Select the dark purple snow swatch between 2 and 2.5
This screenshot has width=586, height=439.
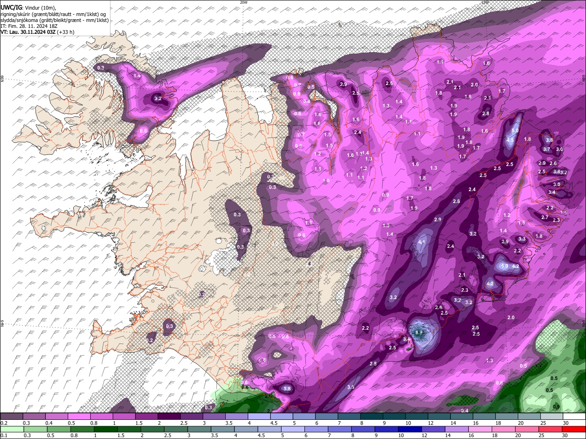point(169,417)
